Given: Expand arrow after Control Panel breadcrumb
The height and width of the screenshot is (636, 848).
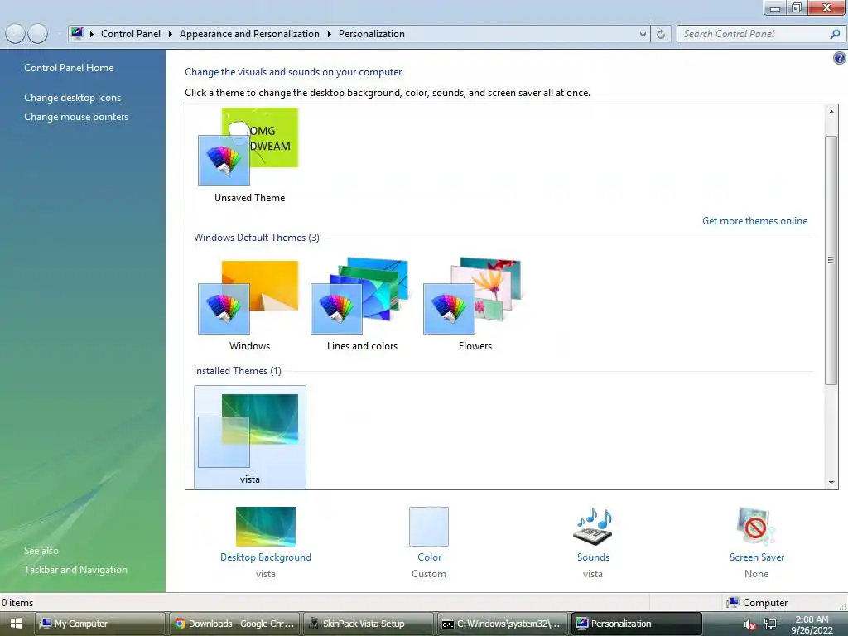Looking at the screenshot, I should coord(171,34).
